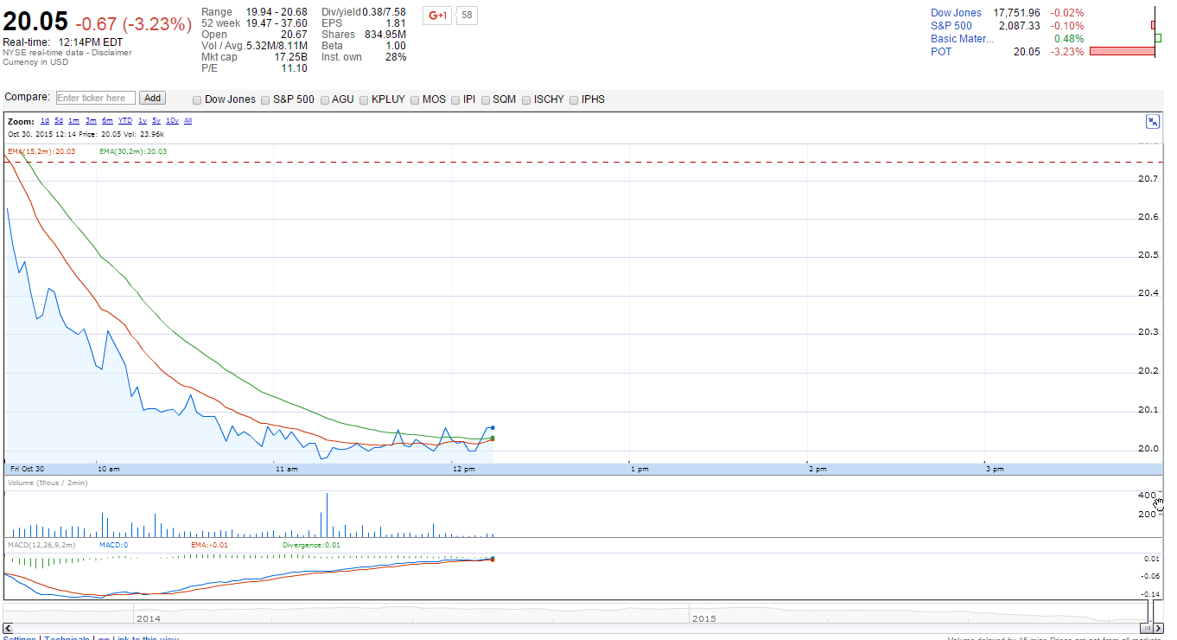Check the AGU compare box
Screen dimensions: 1177x640
(x=325, y=99)
